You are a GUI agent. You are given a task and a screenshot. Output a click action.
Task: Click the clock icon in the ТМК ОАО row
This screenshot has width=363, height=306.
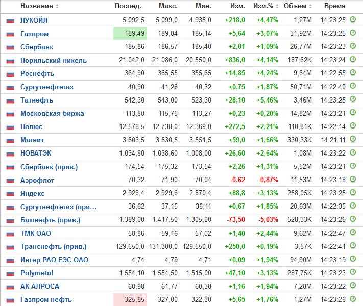point(353,232)
